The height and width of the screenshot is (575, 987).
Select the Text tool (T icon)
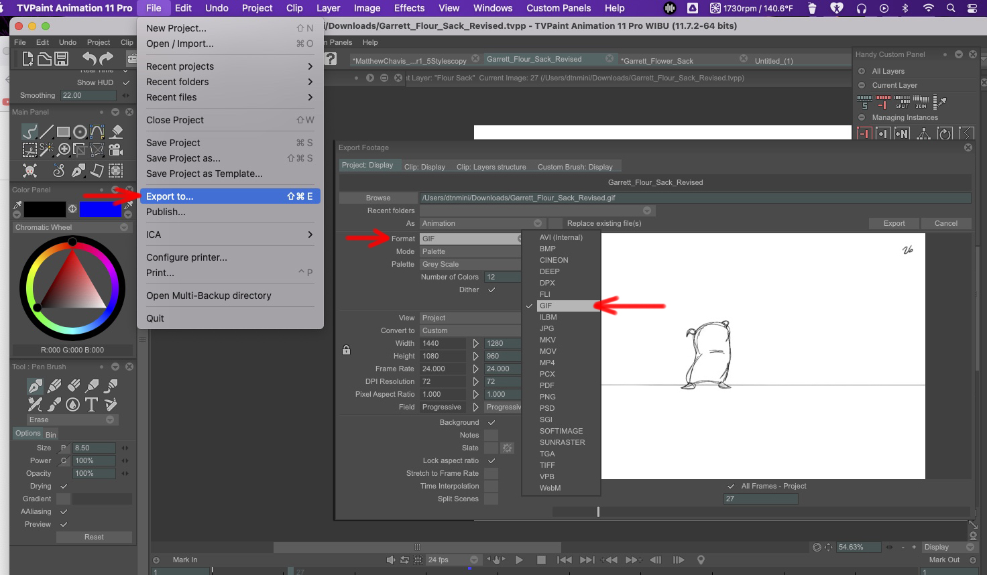click(92, 404)
